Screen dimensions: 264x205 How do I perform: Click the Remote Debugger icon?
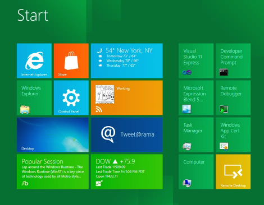coord(224,109)
